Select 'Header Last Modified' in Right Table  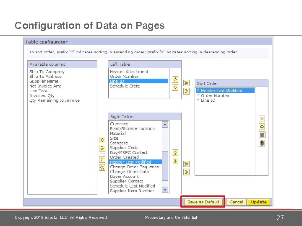pos(135,162)
